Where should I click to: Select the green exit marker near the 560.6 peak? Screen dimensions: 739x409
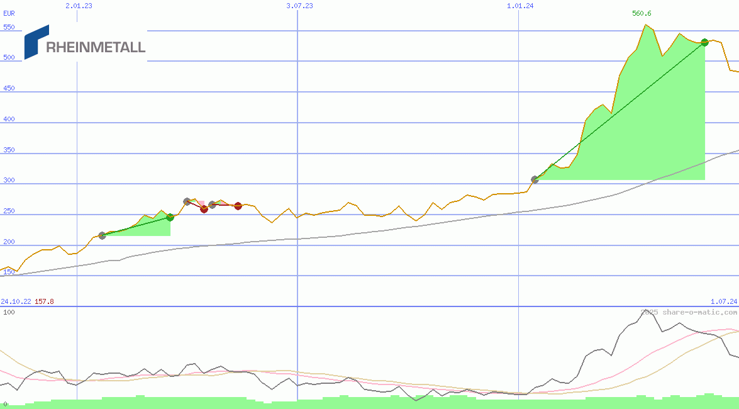click(704, 42)
